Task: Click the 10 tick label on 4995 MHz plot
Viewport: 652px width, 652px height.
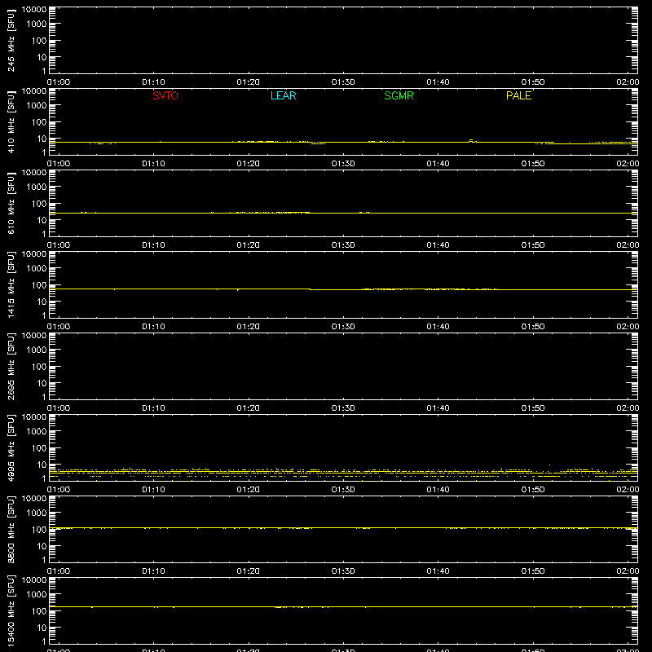Action: [x=42, y=465]
